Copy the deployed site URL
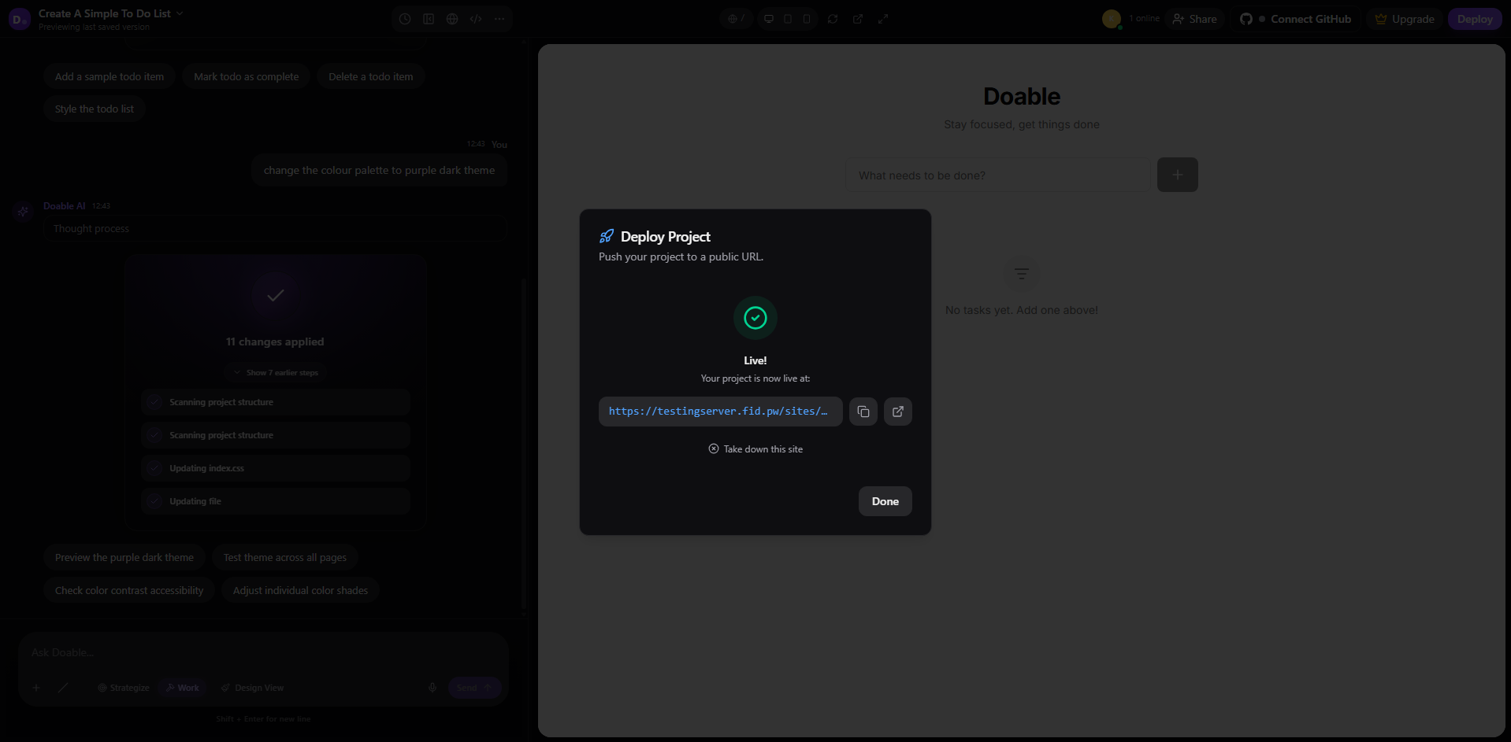The image size is (1511, 742). pyautogui.click(x=863, y=412)
